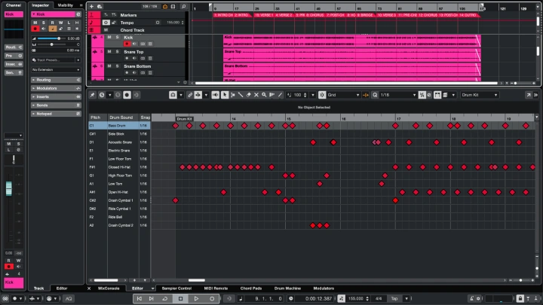Toggle the Write automation W button in Inspector
This screenshot has height=305, width=543.
click(x=60, y=23)
